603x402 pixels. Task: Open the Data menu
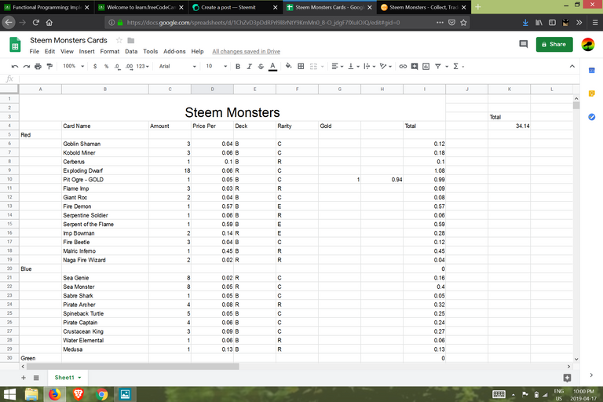click(x=131, y=52)
